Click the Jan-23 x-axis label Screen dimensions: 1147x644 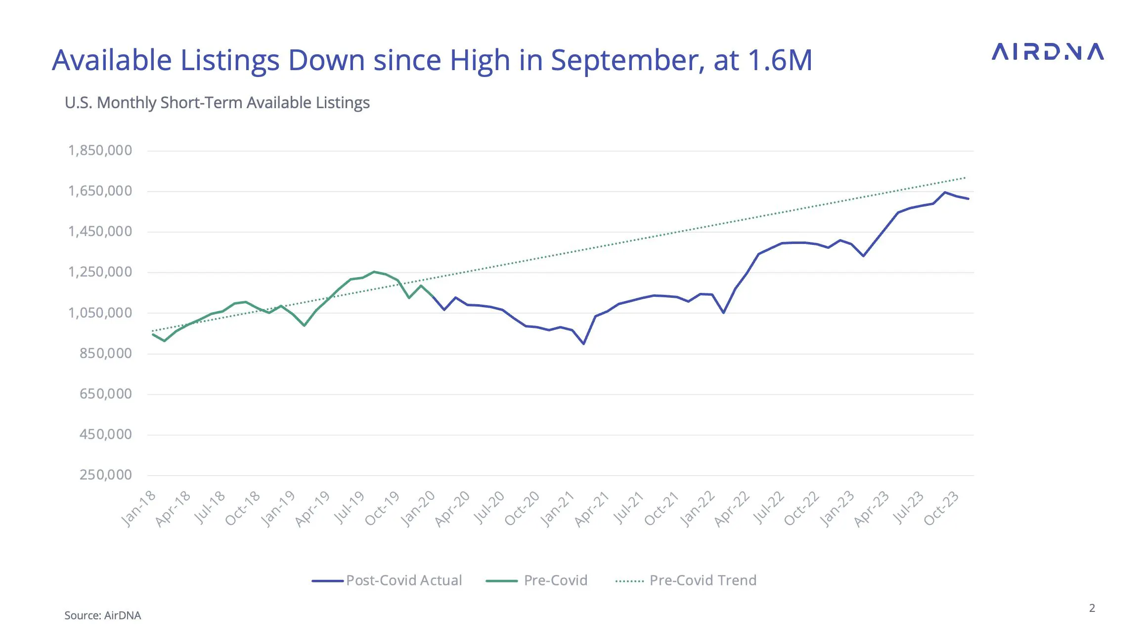tap(837, 509)
